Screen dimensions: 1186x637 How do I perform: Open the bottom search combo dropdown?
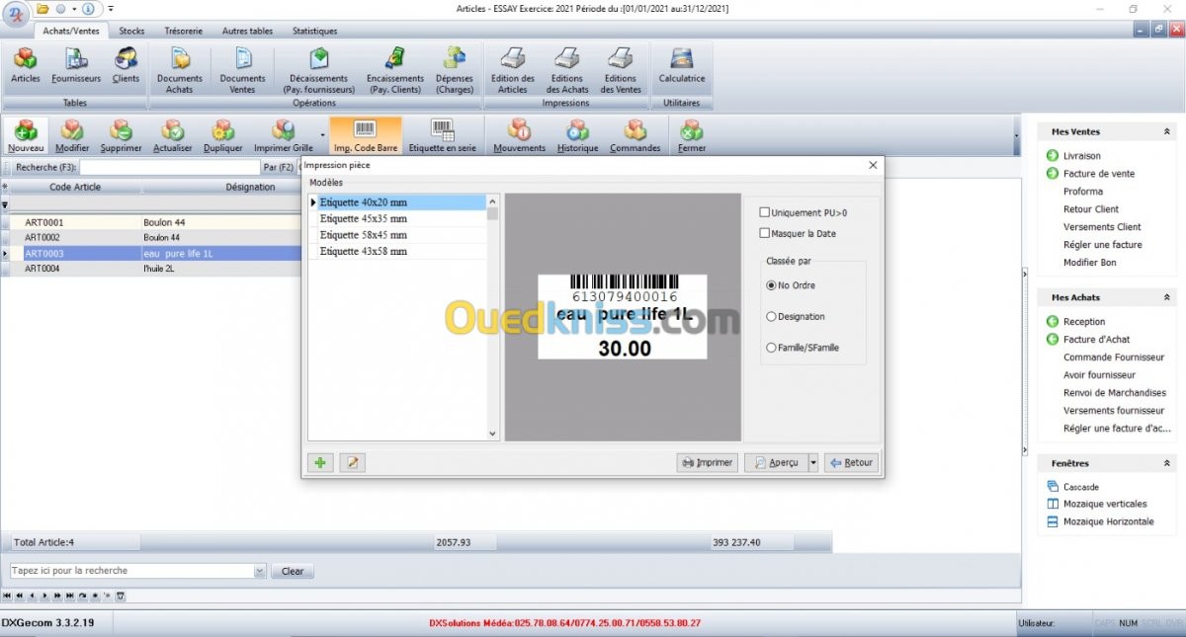260,571
